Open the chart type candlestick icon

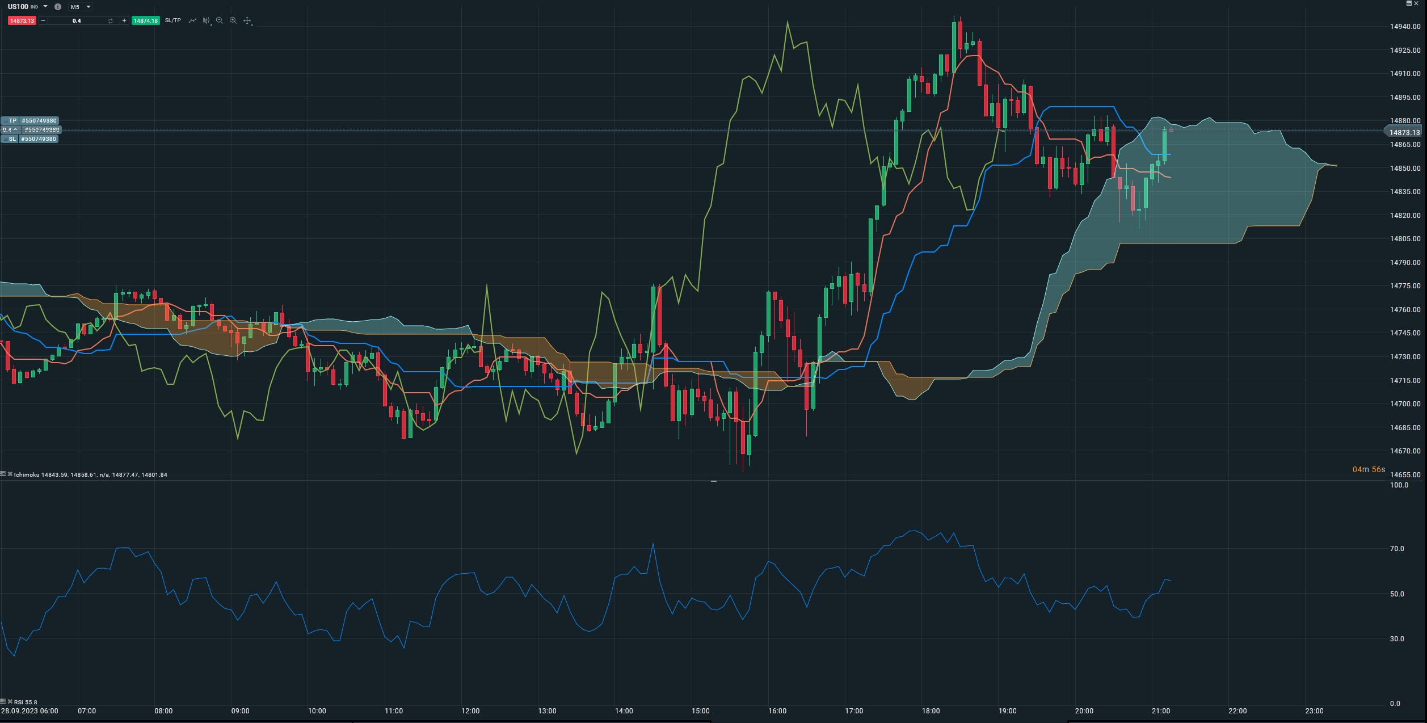pos(206,20)
